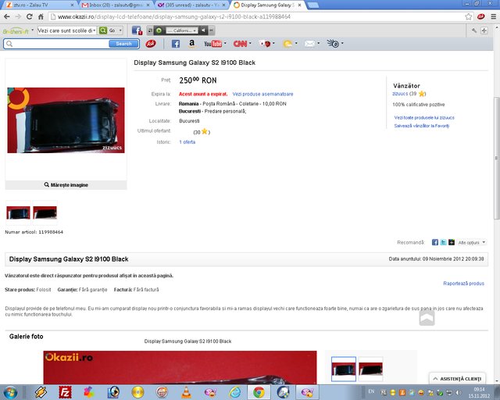Viewport: 500px width, 400px height.
Task: Launch VLC media player from taskbar
Action: point(185,391)
